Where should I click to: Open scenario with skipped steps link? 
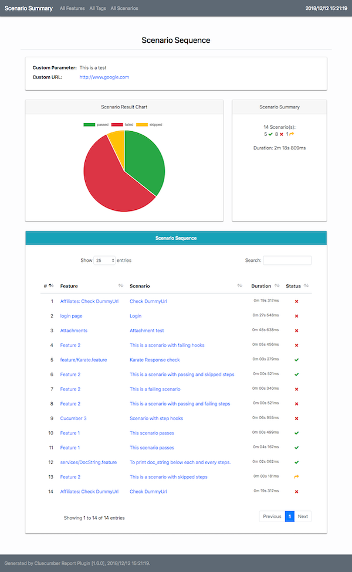pyautogui.click(x=168, y=477)
